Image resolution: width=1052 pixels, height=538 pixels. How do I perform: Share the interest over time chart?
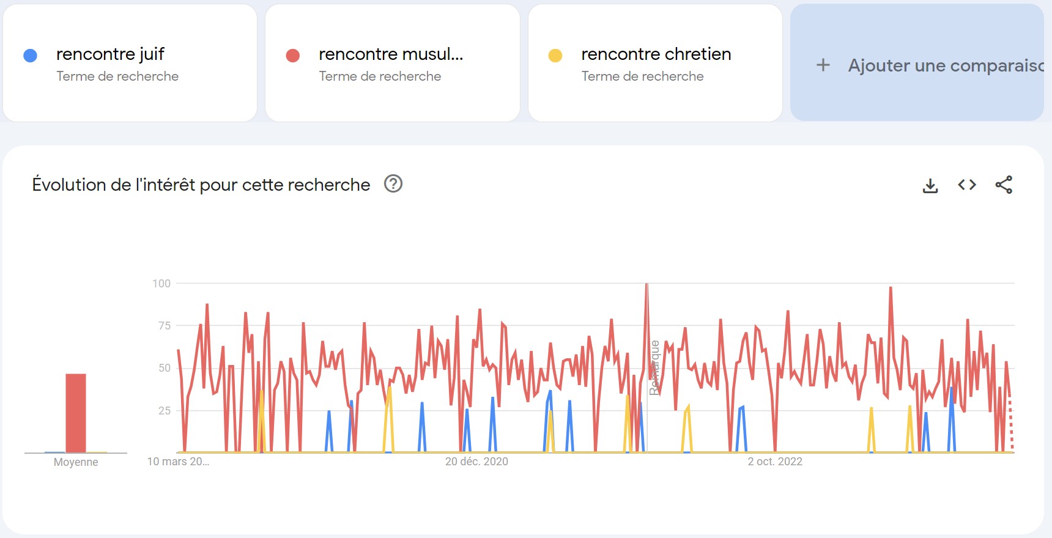coord(1004,185)
